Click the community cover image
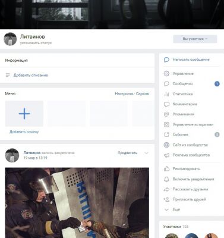 [x=112, y=14]
